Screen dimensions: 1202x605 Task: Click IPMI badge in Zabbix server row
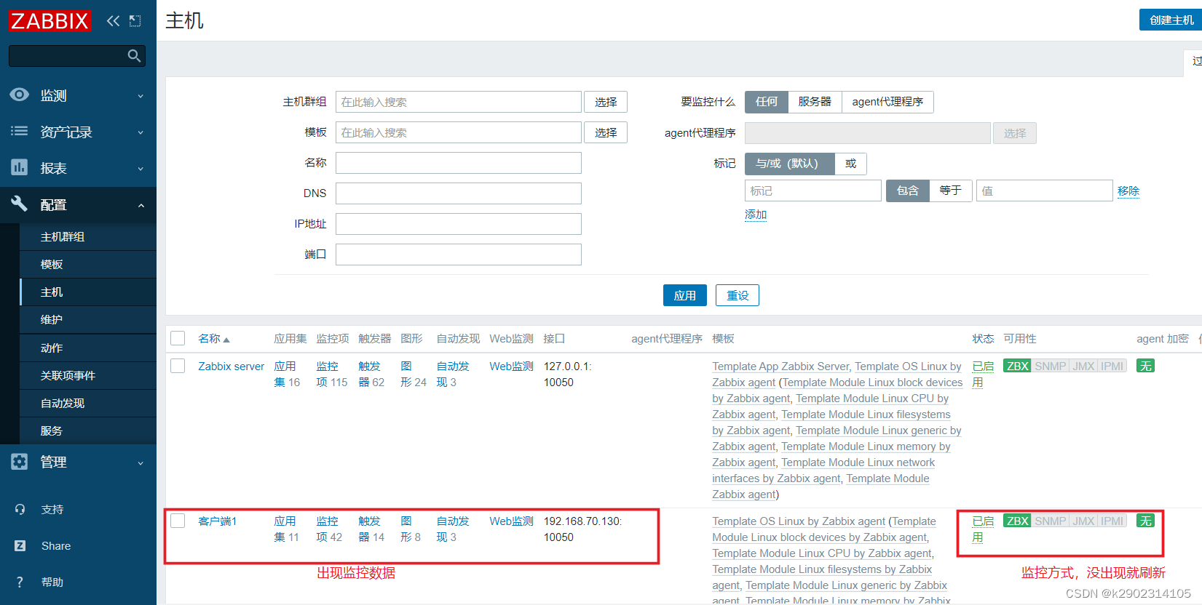[1112, 366]
